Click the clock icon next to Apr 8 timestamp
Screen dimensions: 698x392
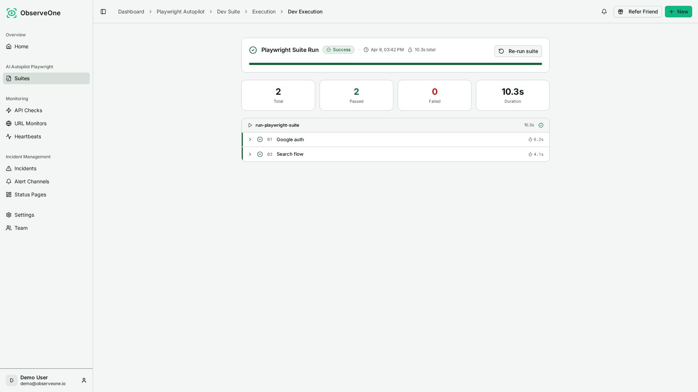366,50
